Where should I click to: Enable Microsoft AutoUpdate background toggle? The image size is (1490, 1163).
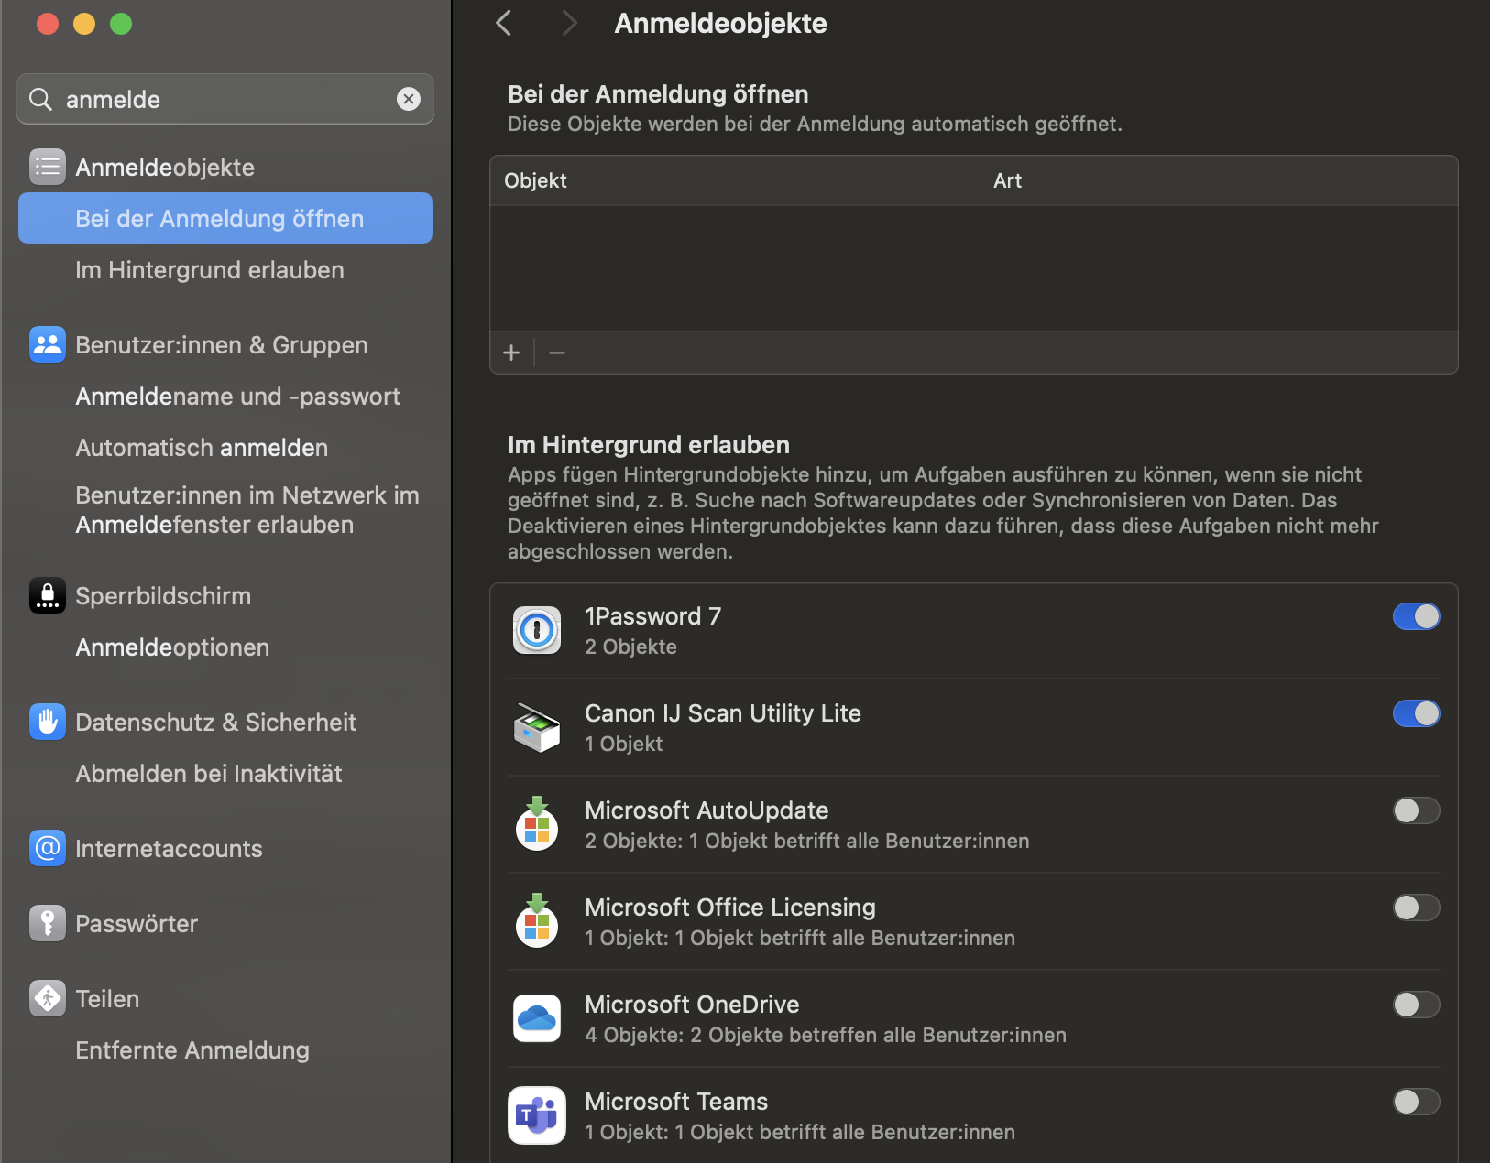(x=1416, y=810)
